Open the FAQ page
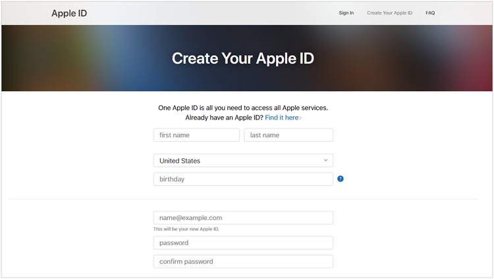494x279 pixels. point(430,13)
